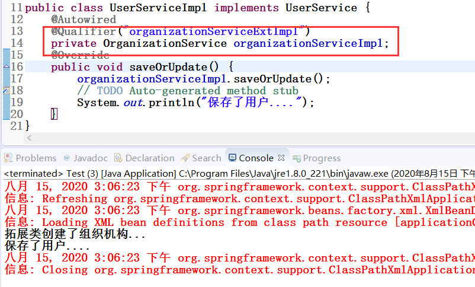Click the @Autowired annotation on line 12

click(84, 20)
